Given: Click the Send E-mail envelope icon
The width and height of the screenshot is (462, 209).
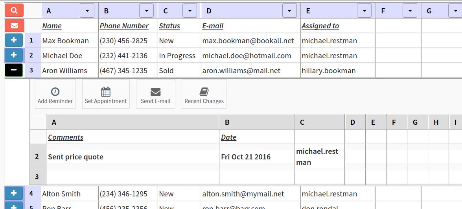Looking at the screenshot, I should coord(156,92).
